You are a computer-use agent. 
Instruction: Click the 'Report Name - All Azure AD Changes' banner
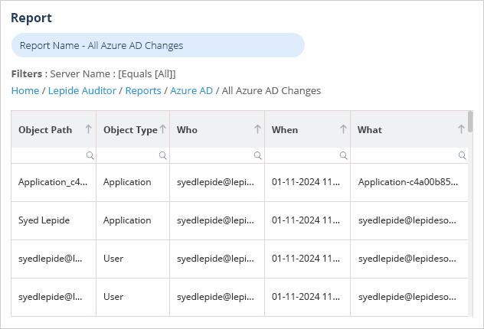click(x=158, y=45)
